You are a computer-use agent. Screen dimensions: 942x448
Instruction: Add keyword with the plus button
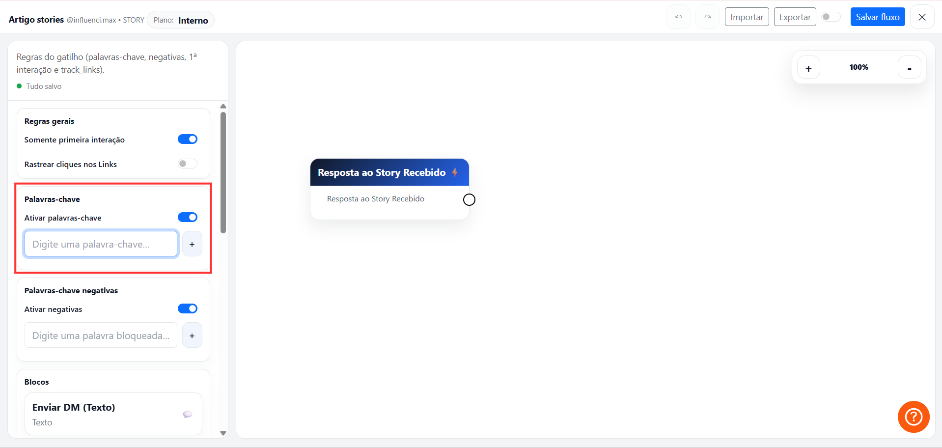point(192,244)
